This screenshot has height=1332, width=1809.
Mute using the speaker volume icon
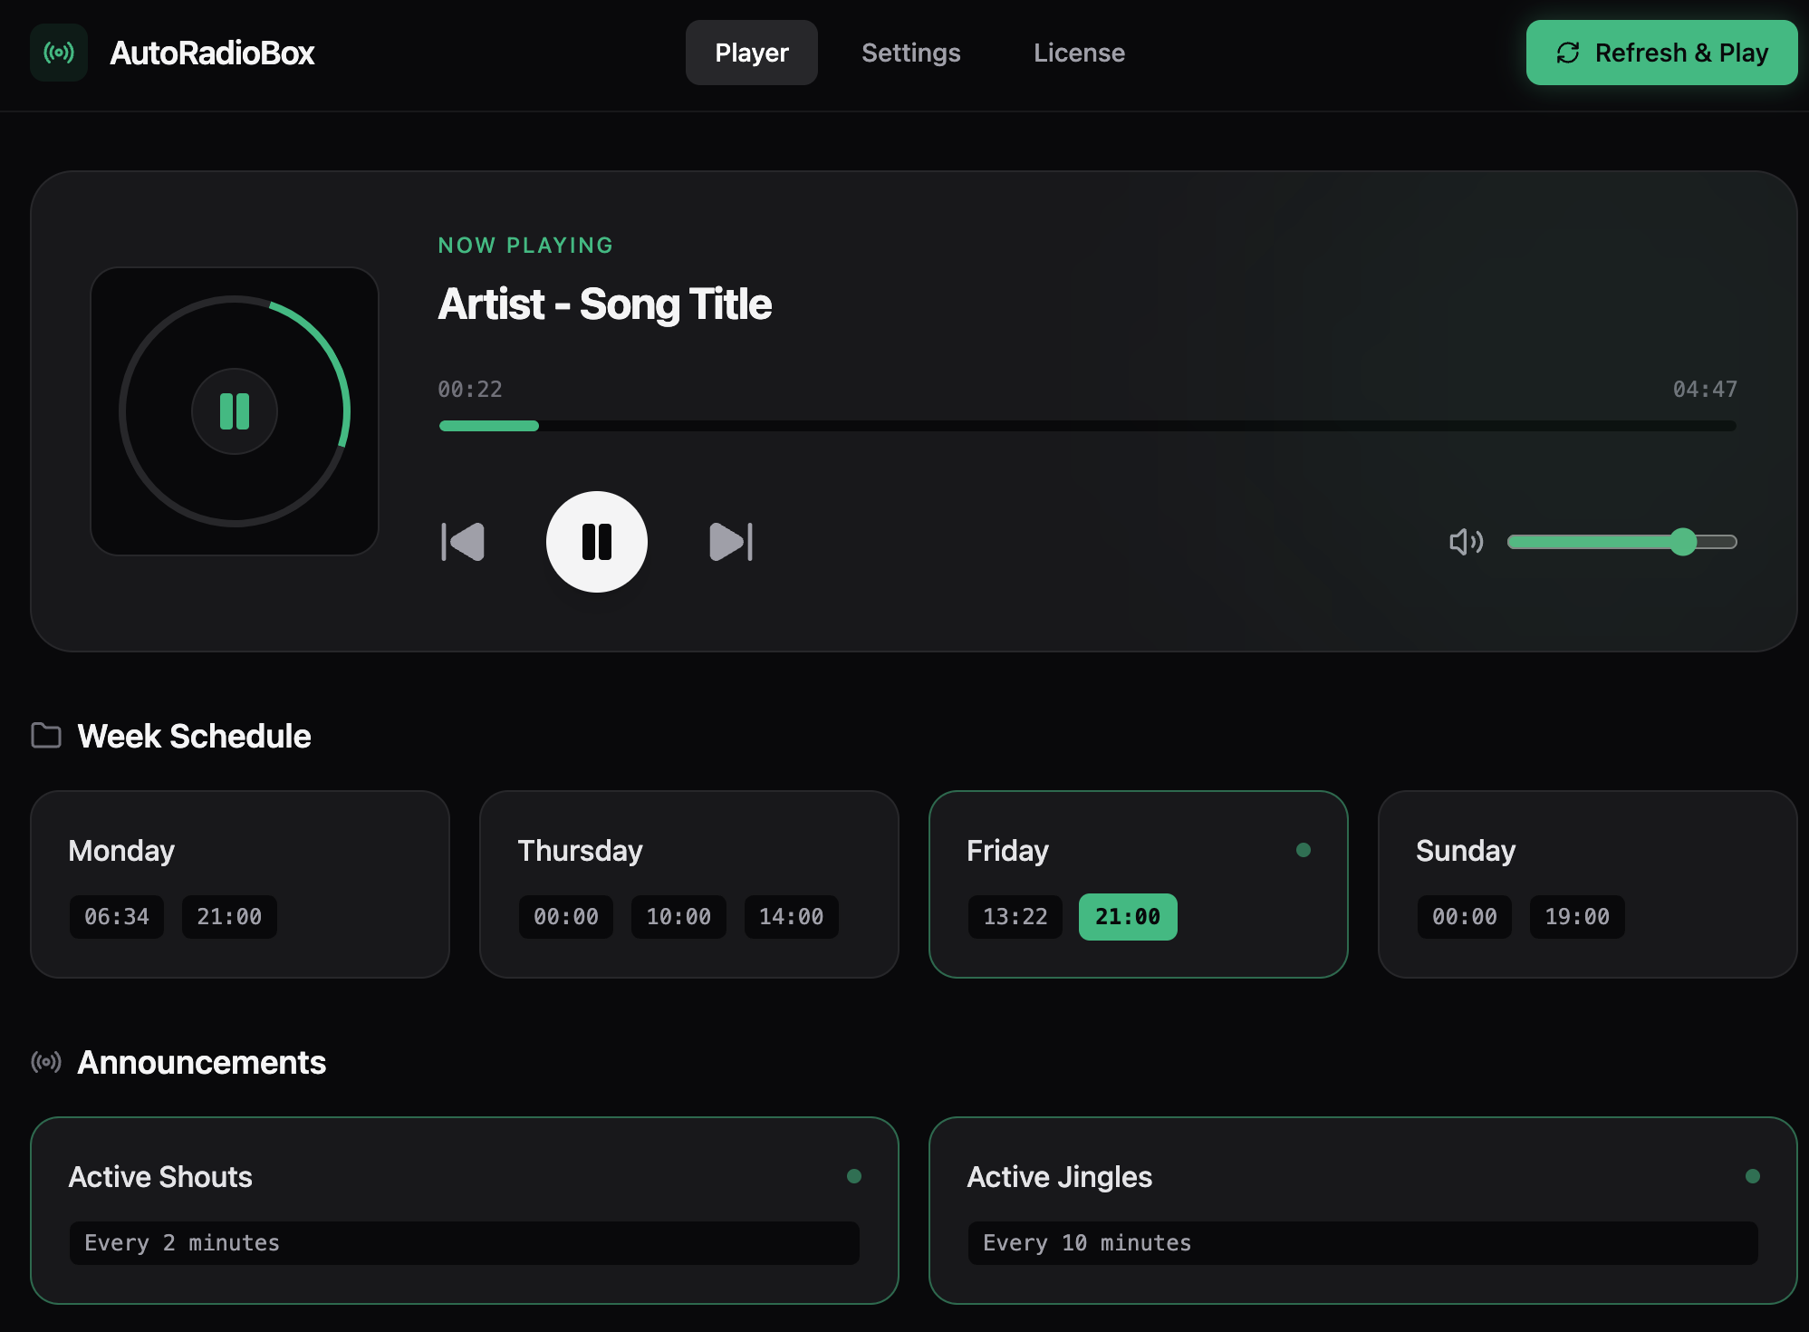1466,542
